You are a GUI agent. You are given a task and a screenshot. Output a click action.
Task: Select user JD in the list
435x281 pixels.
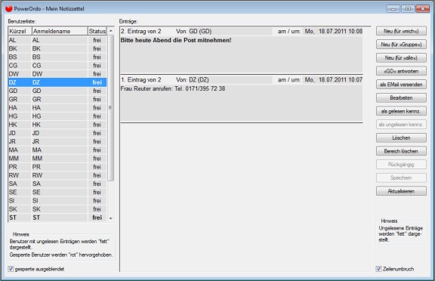57,133
